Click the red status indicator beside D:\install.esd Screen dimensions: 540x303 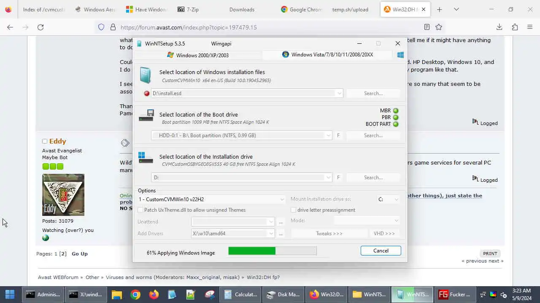[x=147, y=93]
